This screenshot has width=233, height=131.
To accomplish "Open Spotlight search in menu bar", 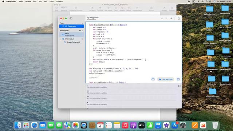I will pos(207,1).
